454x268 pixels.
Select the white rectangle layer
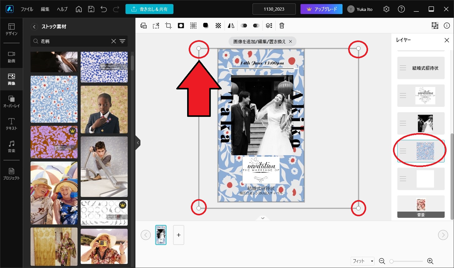pyautogui.click(x=421, y=179)
